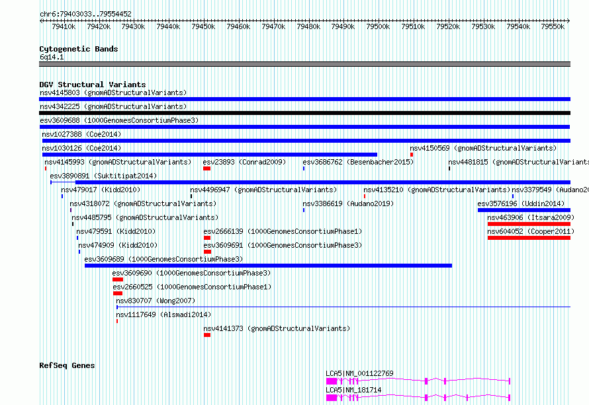Image resolution: width=589 pixels, height=405 pixels.
Task: Click esv23893 (Conrad2009) label
Action: coord(245,162)
